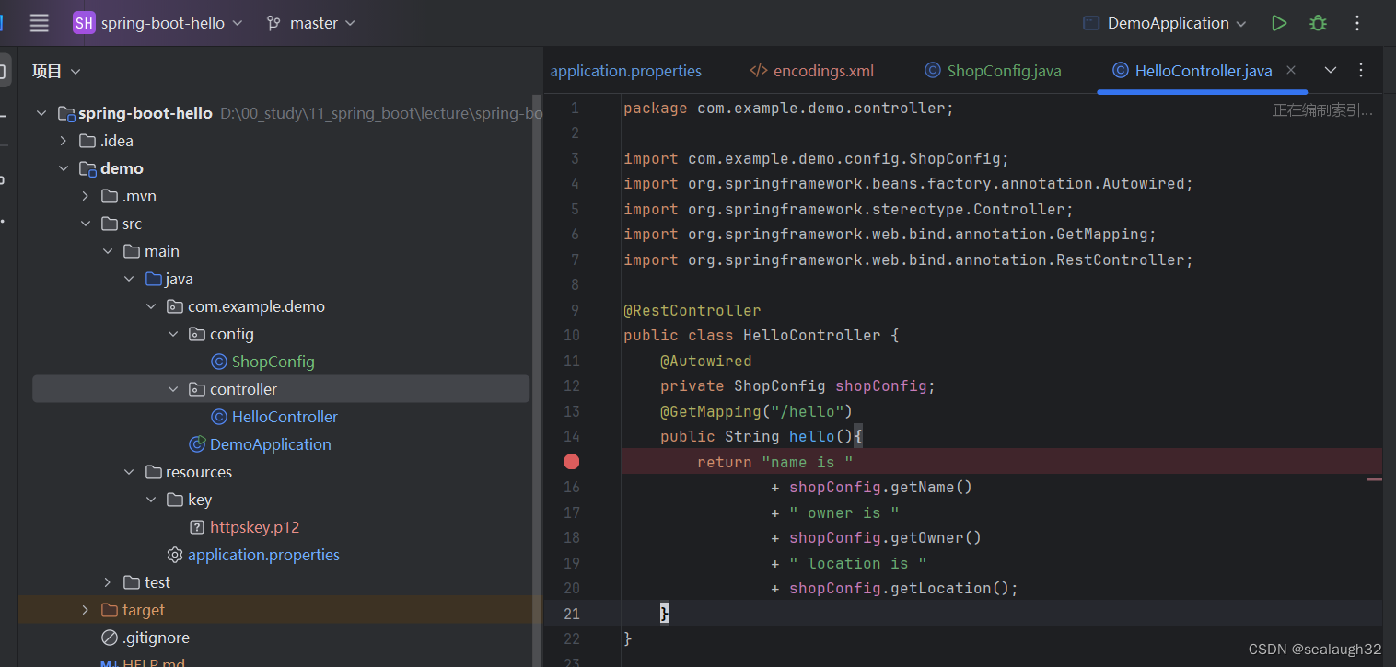Open the main hamburger menu

pos(39,23)
